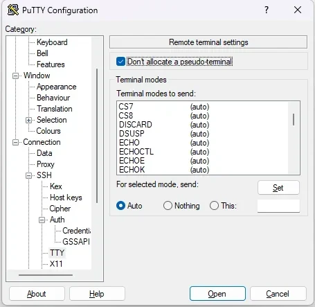This screenshot has width=315, height=307.
Task: Open the X11 category
Action: tap(56, 264)
